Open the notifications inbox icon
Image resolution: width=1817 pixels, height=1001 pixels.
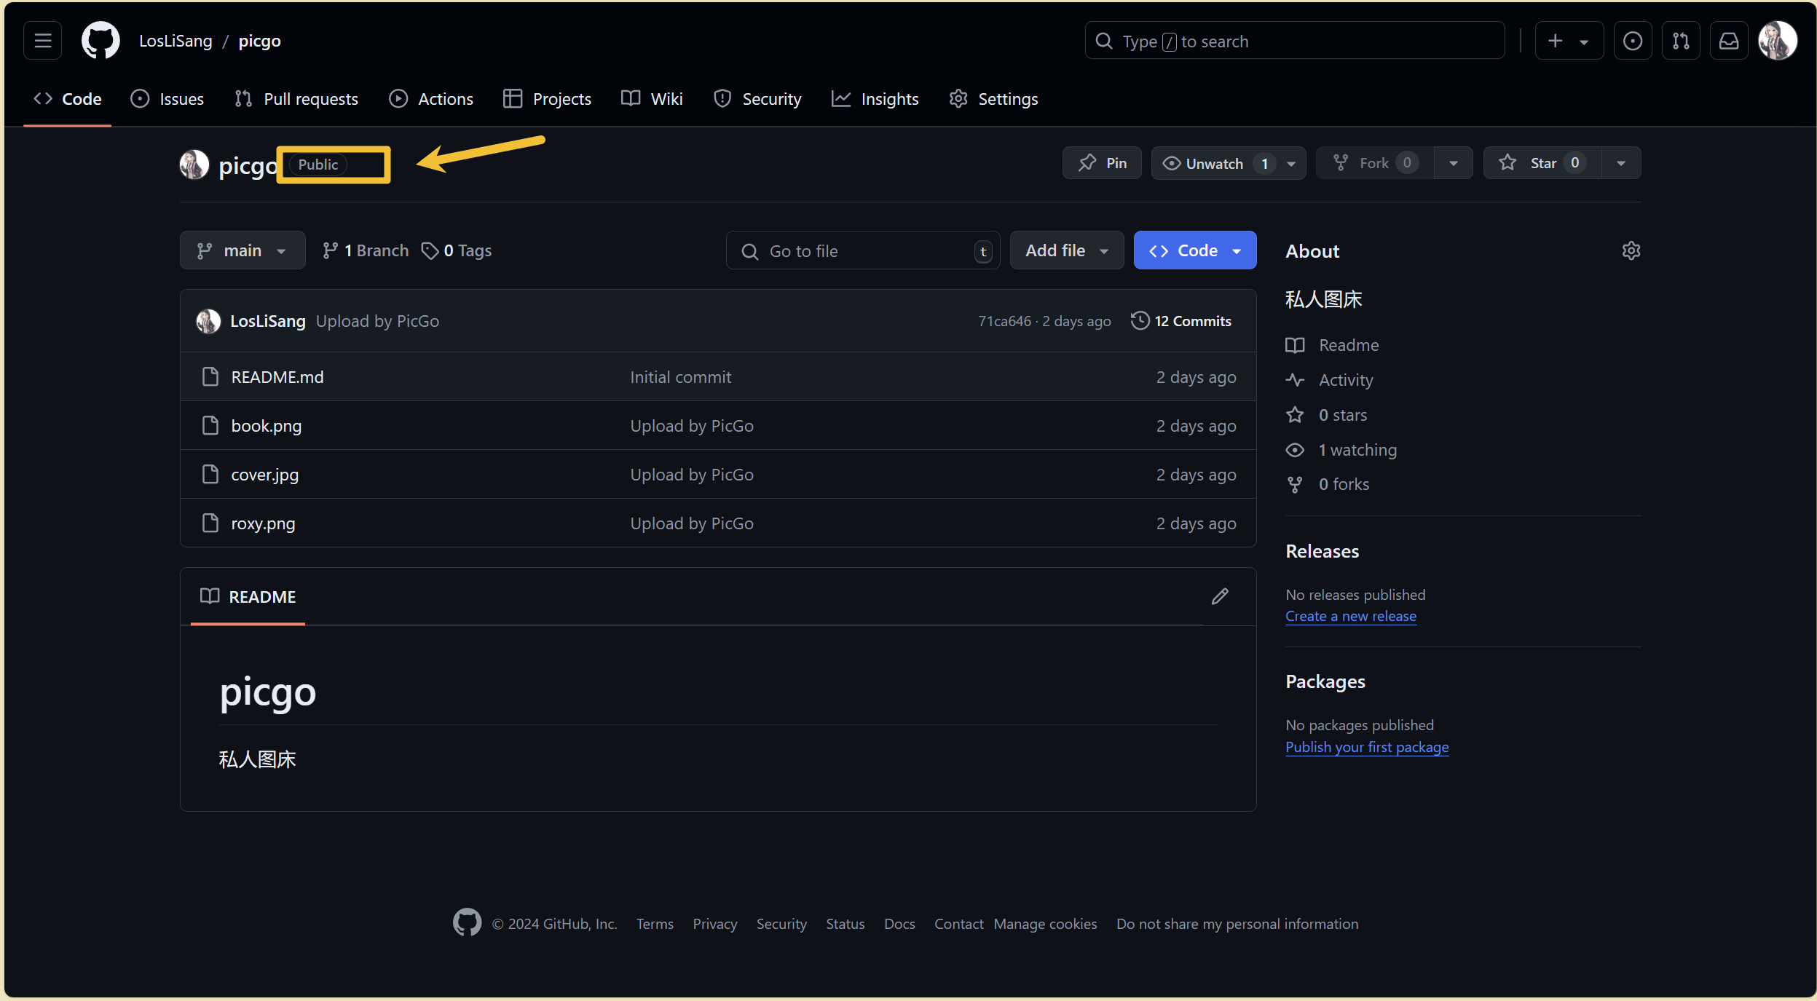point(1728,41)
